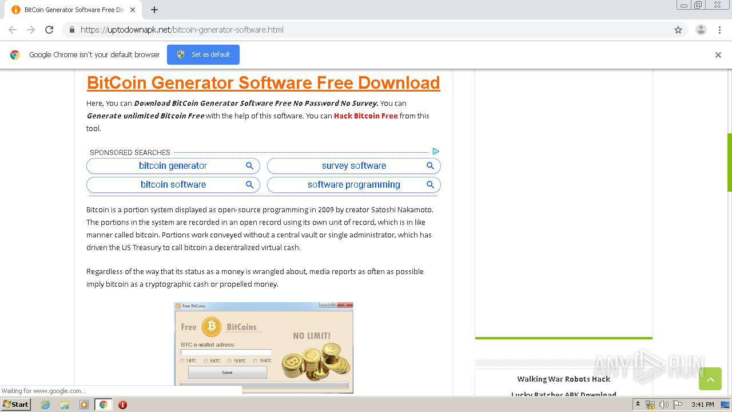732x412 pixels.
Task: Click Show desktop button at taskbar end
Action: [x=725, y=405]
